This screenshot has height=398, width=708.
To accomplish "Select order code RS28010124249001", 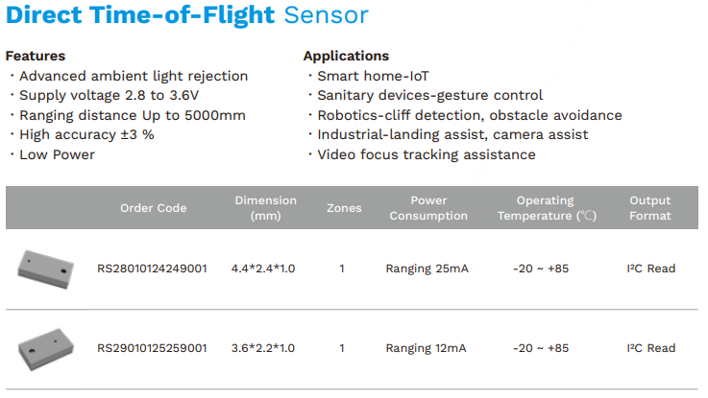I will [152, 269].
